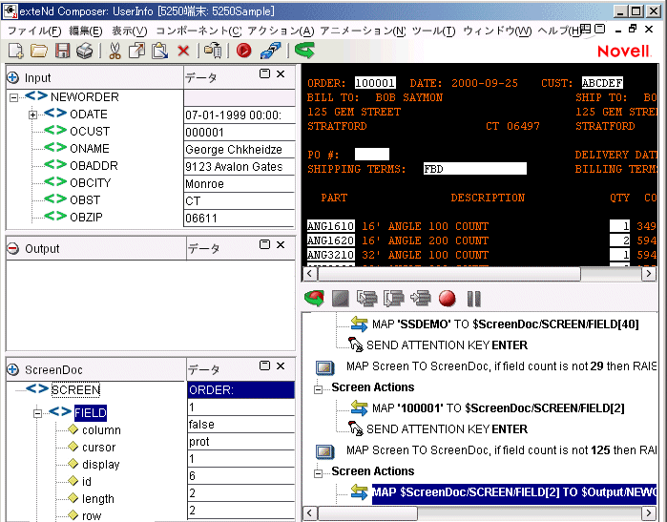Click the plus circle icon next to Input
Screen dimensions: 667x522
(x=12, y=78)
